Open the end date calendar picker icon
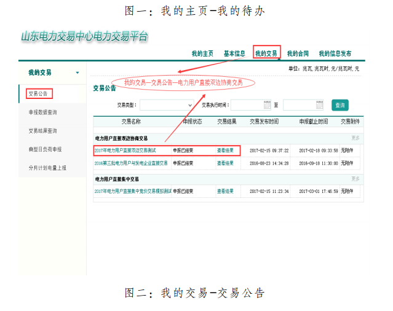393x311 pixels. pos(319,105)
